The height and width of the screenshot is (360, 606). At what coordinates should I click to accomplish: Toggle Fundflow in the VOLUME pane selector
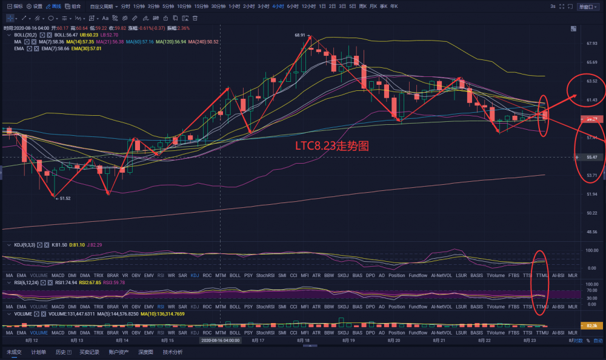point(418,333)
